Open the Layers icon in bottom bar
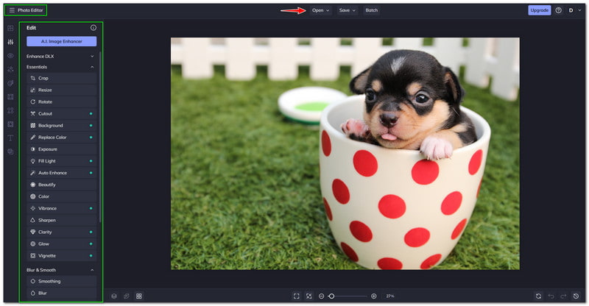This screenshot has width=589, height=306. pyautogui.click(x=114, y=296)
